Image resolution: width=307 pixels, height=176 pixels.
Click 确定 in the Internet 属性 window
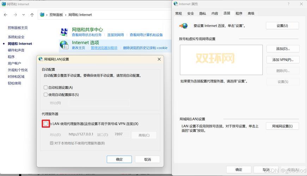[x=239, y=170]
